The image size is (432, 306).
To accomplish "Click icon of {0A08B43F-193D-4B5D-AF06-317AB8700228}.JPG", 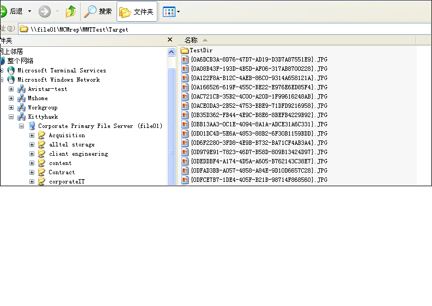I will [x=185, y=69].
